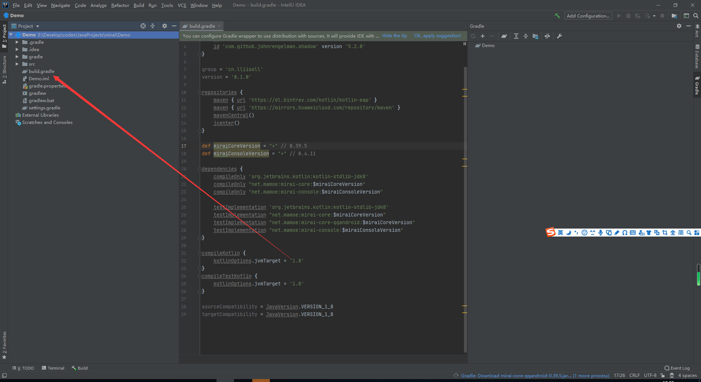This screenshot has width=701, height=382.
Task: Open Search Everywhere magnifier icon
Action: 696,16
